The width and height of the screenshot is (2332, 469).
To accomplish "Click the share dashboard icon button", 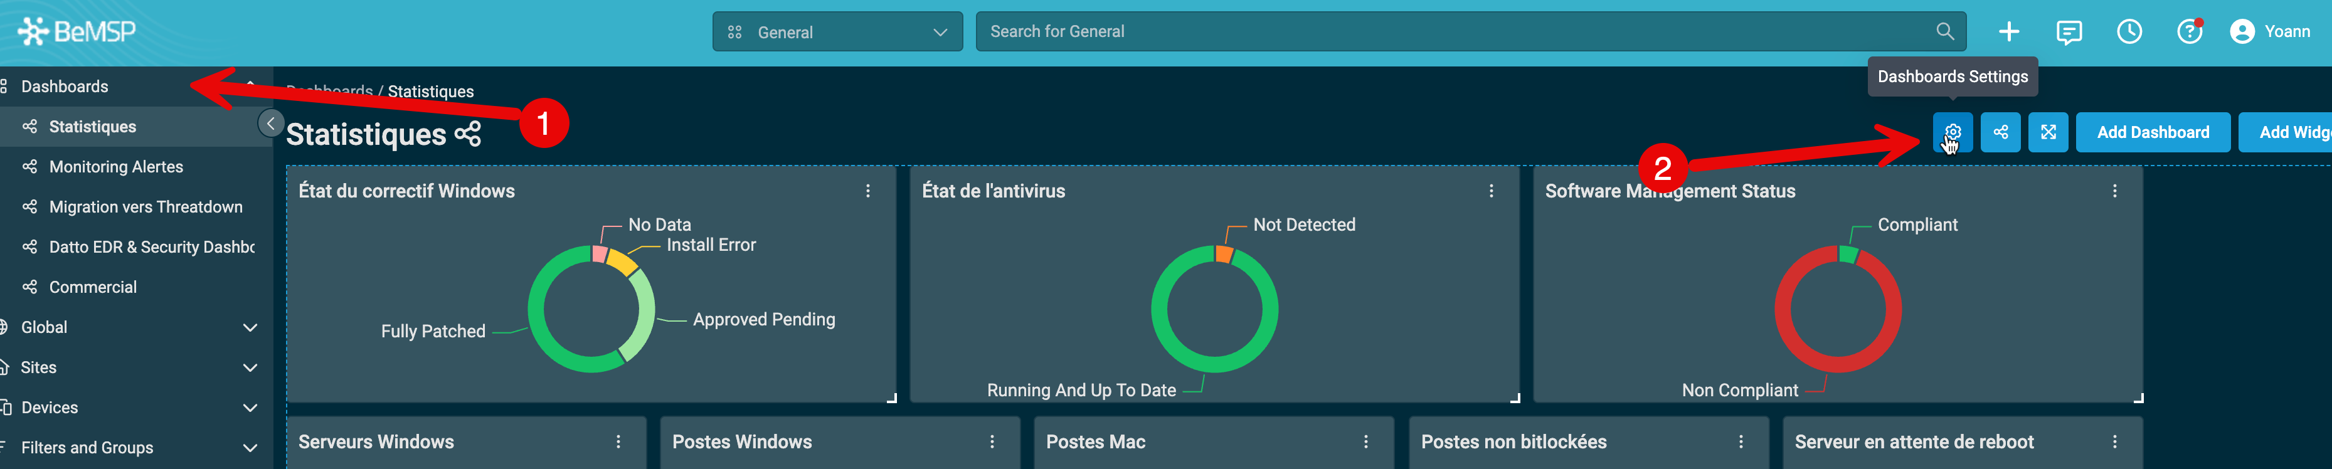I will 2000,132.
